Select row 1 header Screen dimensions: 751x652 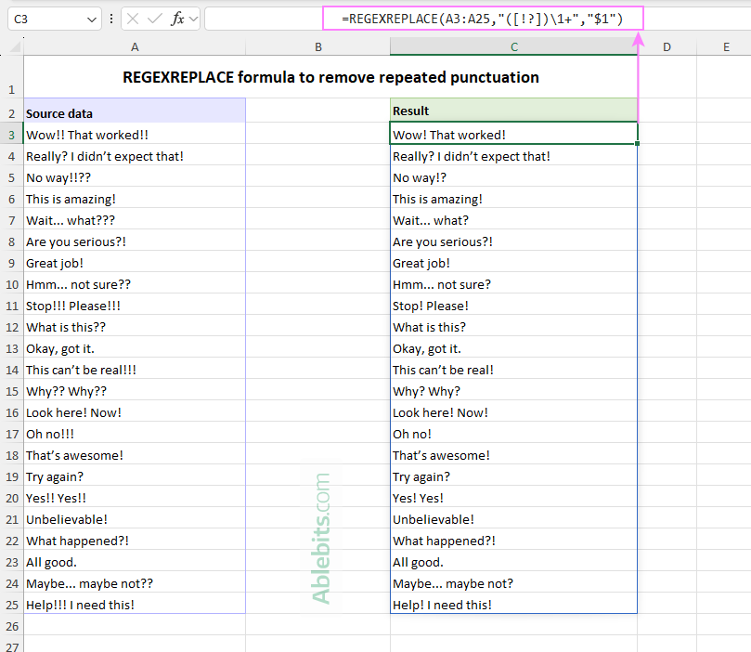click(11, 77)
